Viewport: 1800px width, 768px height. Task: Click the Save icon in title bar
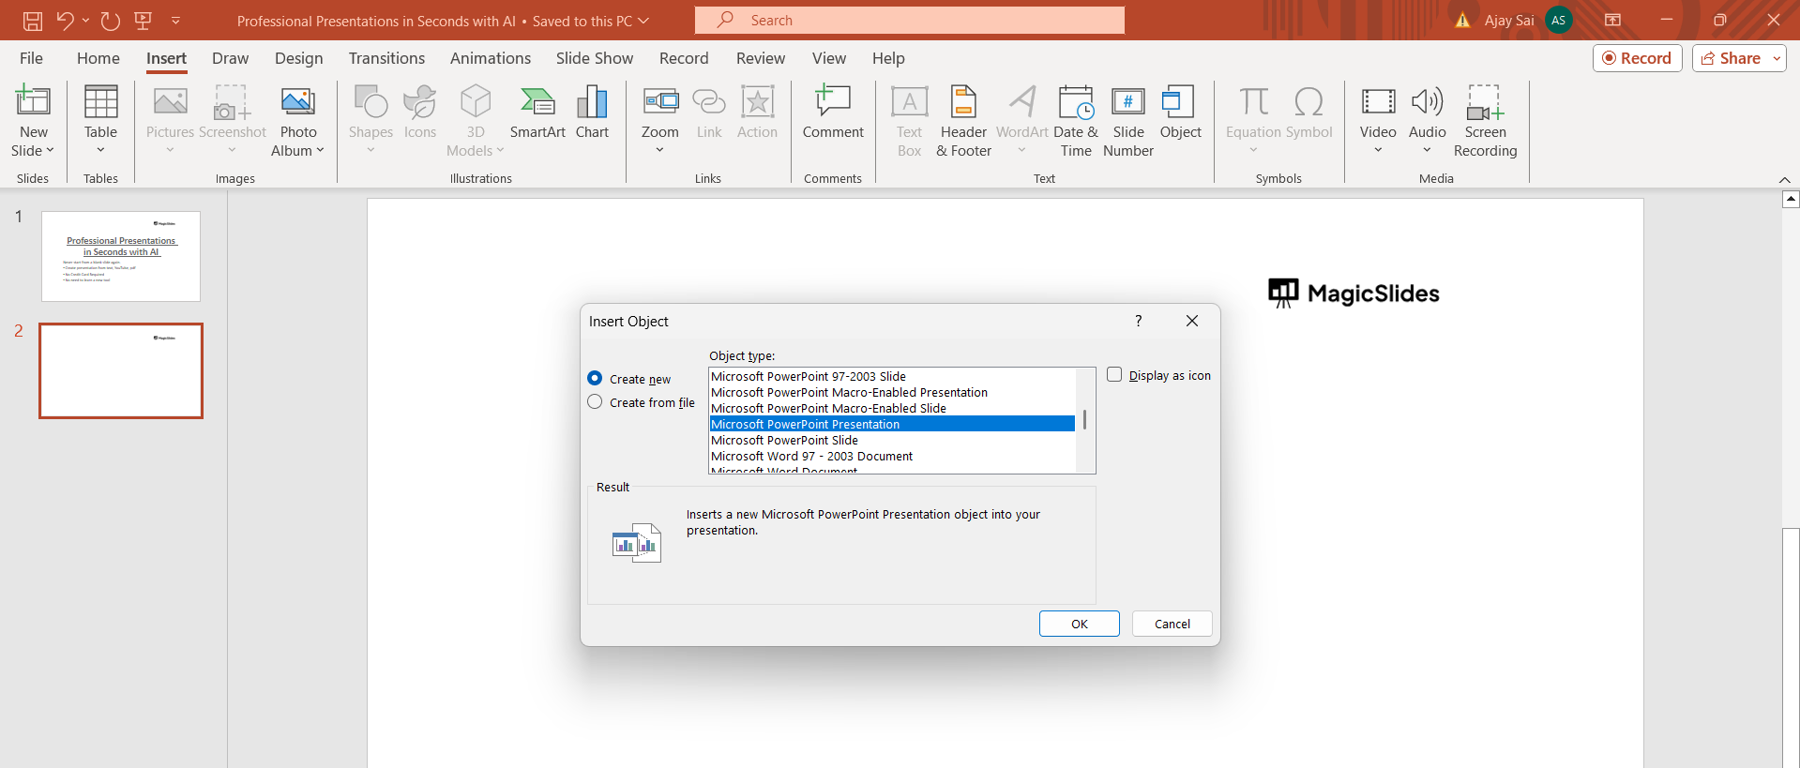(33, 20)
